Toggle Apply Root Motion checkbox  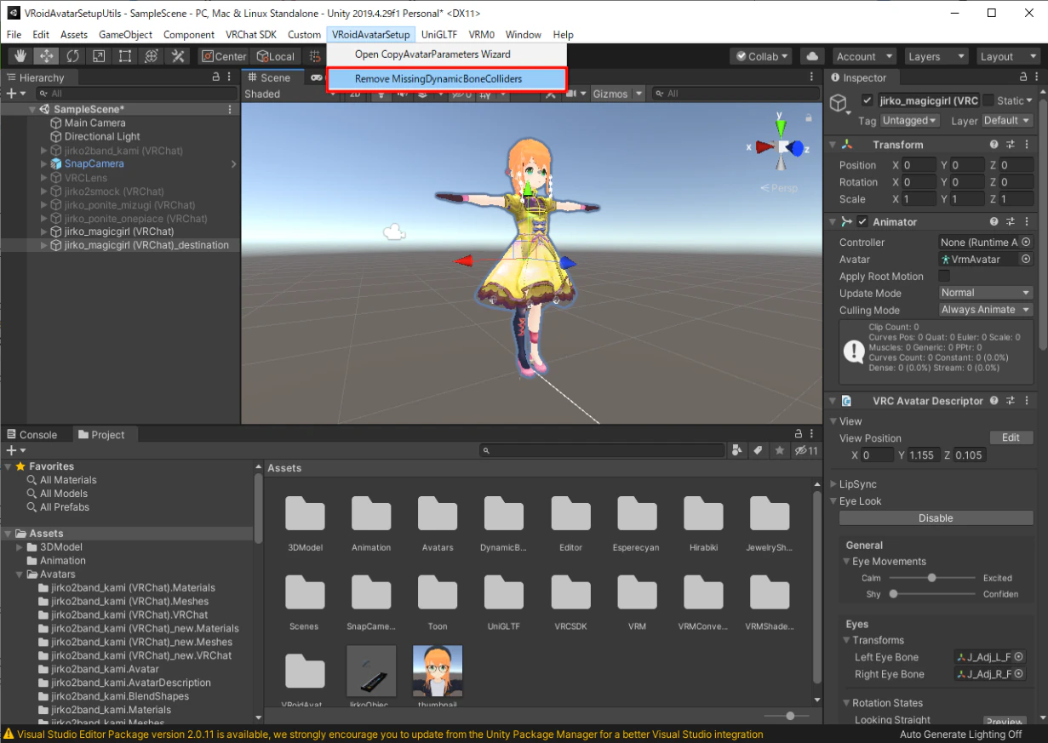pyautogui.click(x=944, y=276)
